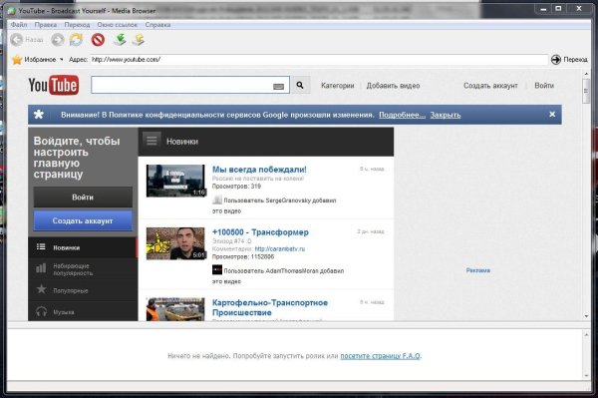Viewport: 598px width, 398px height.
Task: Click Создать аккаунт in top header
Action: (490, 86)
